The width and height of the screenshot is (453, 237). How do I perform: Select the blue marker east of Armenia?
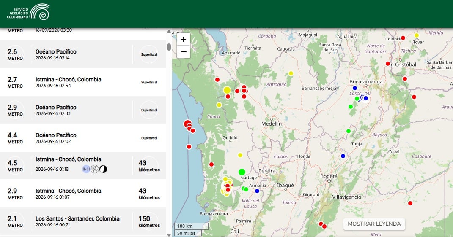click(x=257, y=191)
